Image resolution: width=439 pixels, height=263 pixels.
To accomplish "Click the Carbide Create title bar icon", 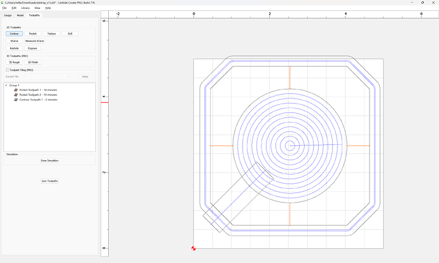I will click(3, 3).
